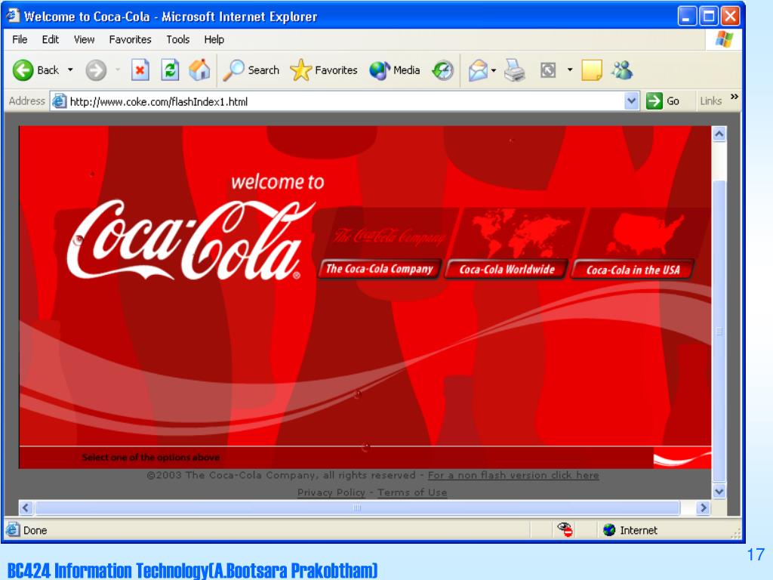Open the Back button history dropdown arrow
Viewport: 773px width, 580px height.
point(70,70)
